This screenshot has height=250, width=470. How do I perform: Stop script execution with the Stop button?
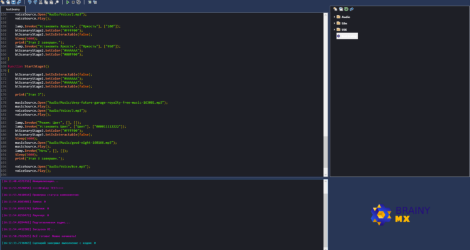73,2
